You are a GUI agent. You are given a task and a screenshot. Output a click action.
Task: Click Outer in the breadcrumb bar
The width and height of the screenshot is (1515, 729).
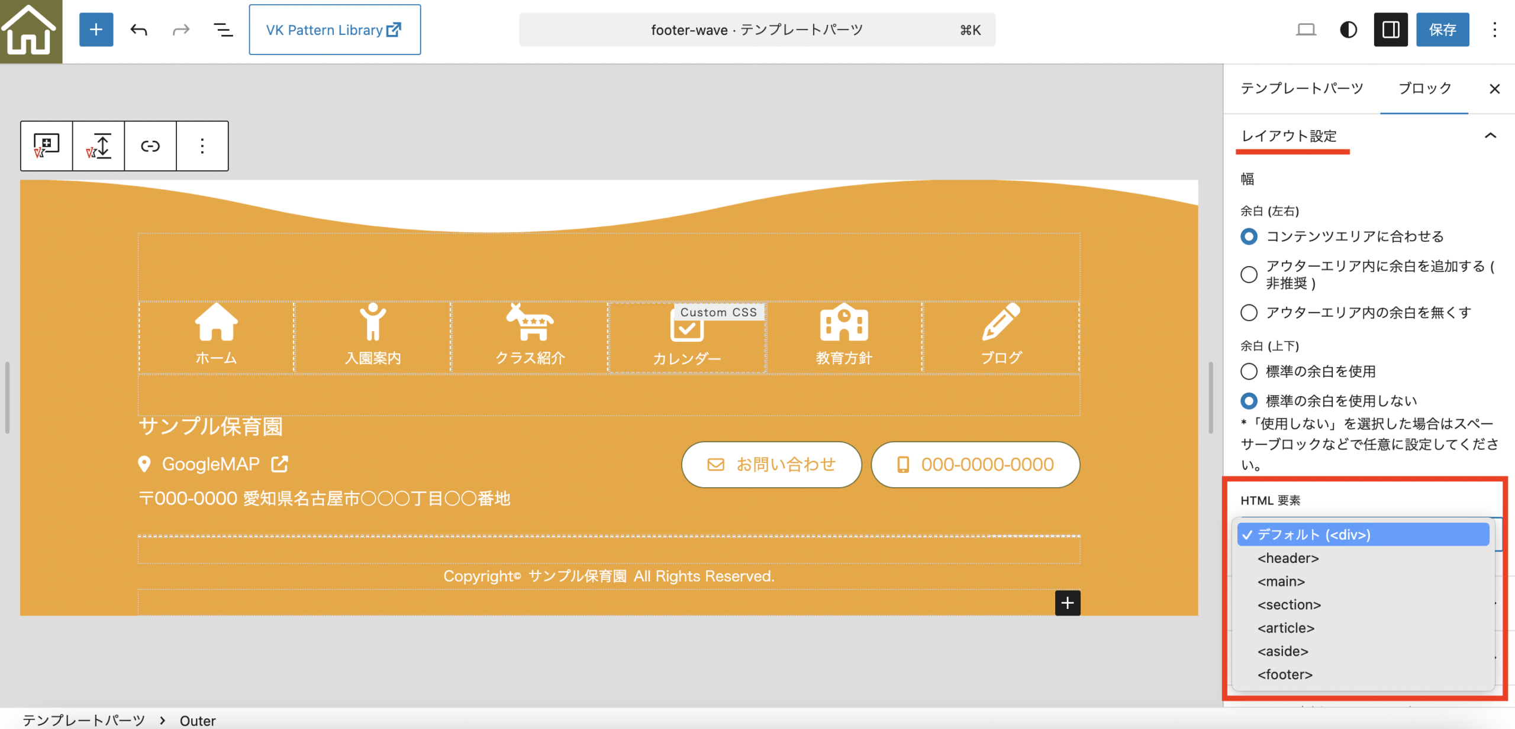point(198,720)
